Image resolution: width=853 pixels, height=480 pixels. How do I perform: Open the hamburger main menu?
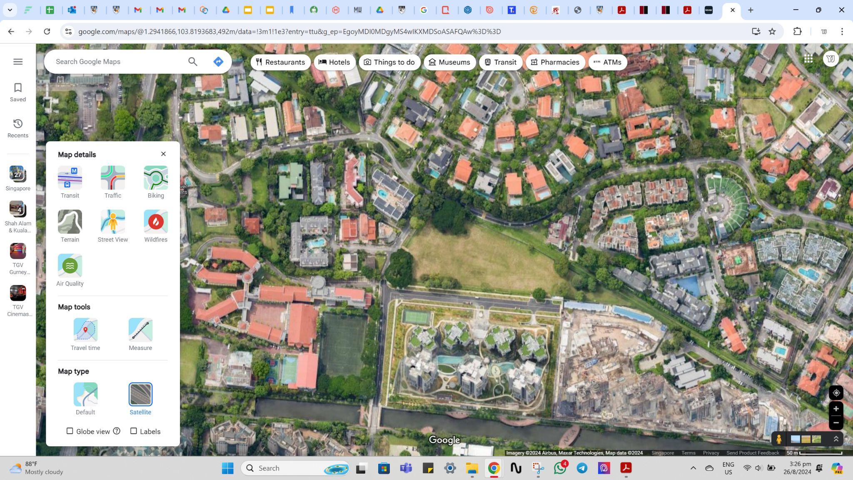pos(18,62)
